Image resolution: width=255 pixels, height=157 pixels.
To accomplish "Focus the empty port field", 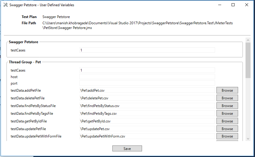I will click(147, 83).
